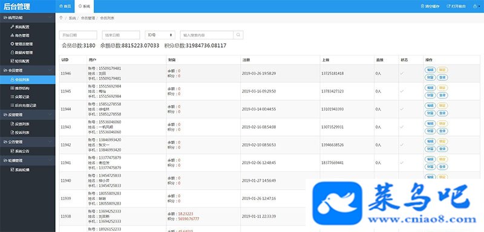Click 财富 wealth button for UID 11943

click(x=430, y=131)
